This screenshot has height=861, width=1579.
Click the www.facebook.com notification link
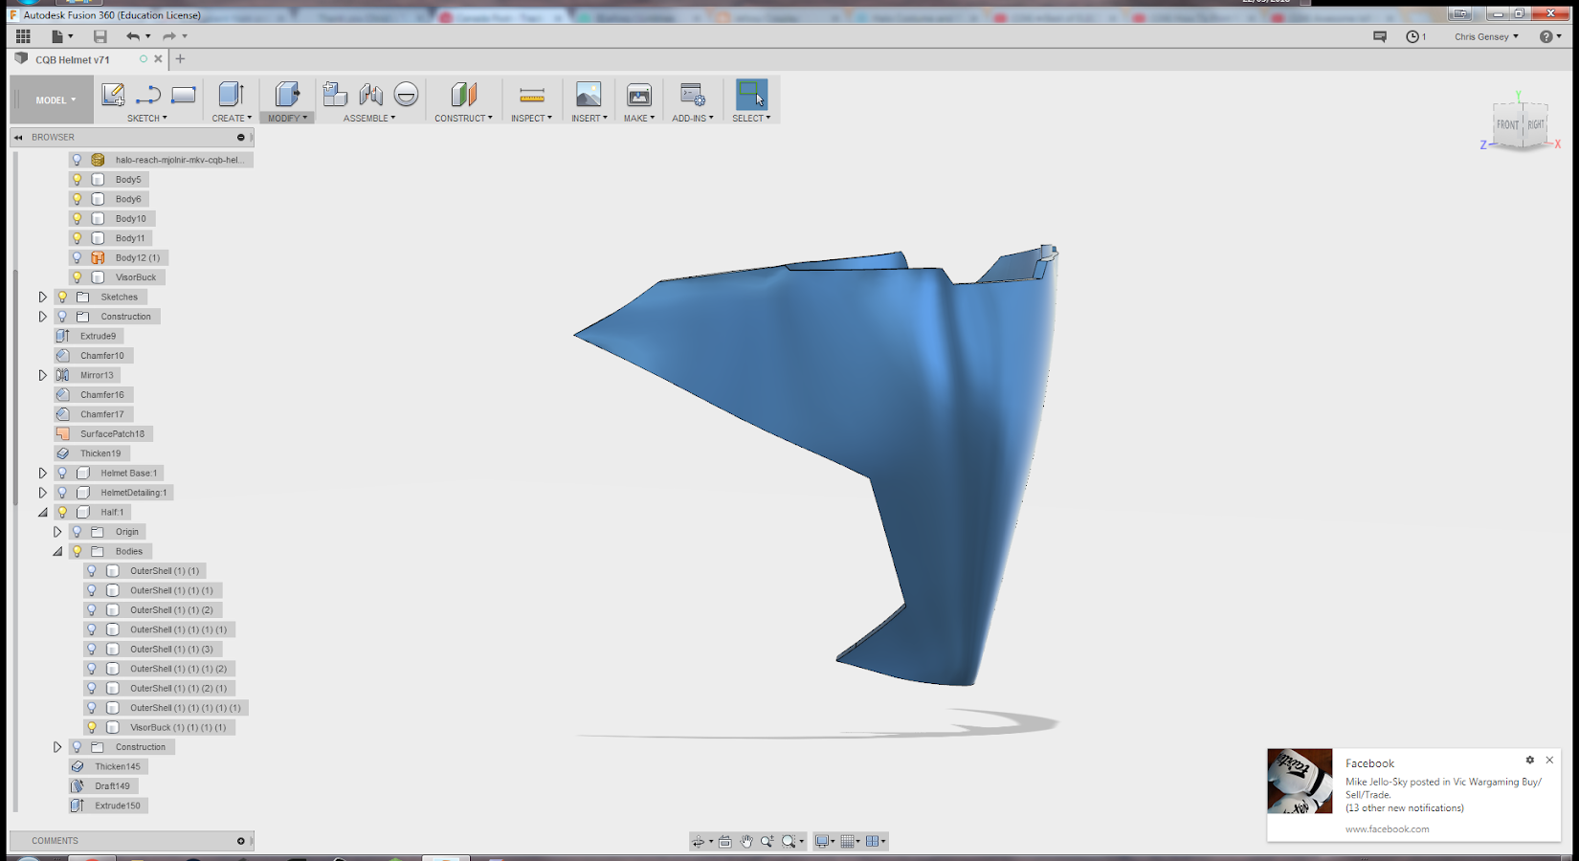pyautogui.click(x=1387, y=829)
